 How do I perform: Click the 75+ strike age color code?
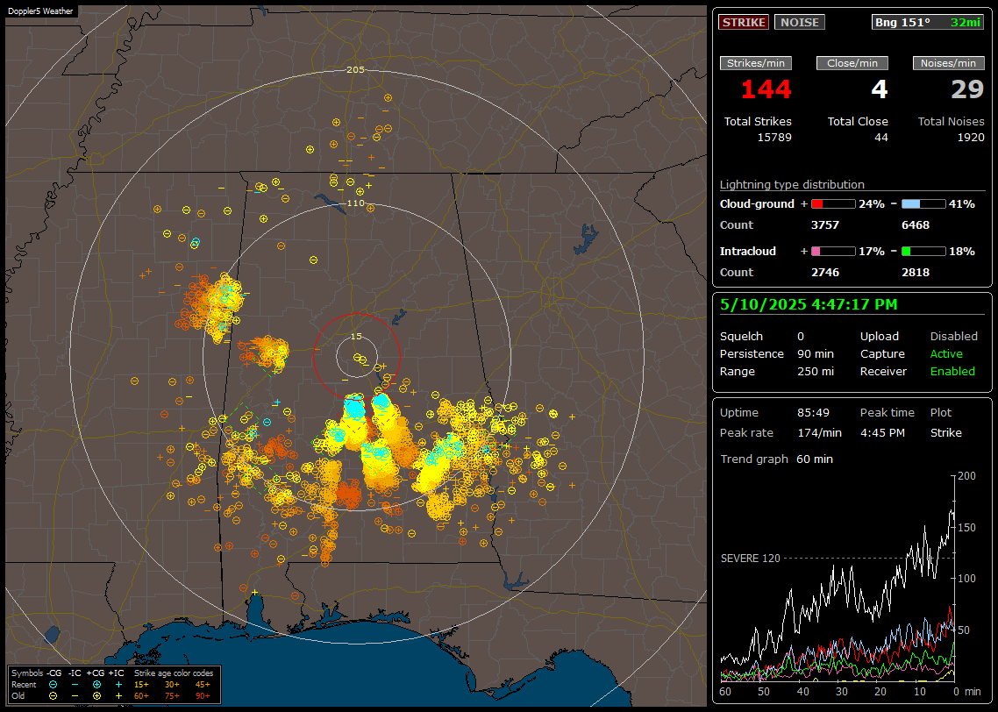point(172,696)
